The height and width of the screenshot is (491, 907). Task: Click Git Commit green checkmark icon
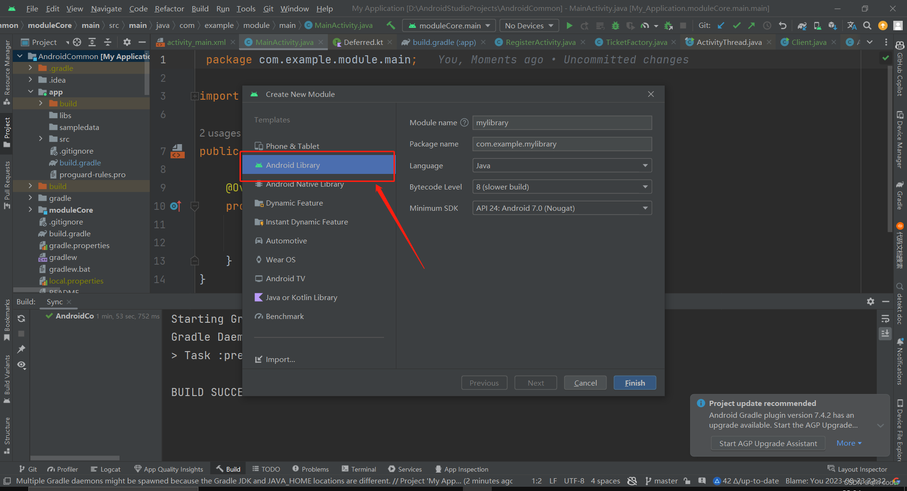coord(736,26)
